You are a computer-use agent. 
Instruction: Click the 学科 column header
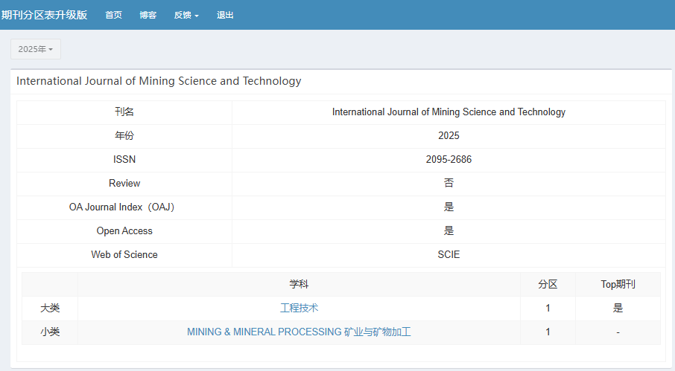[x=300, y=284]
